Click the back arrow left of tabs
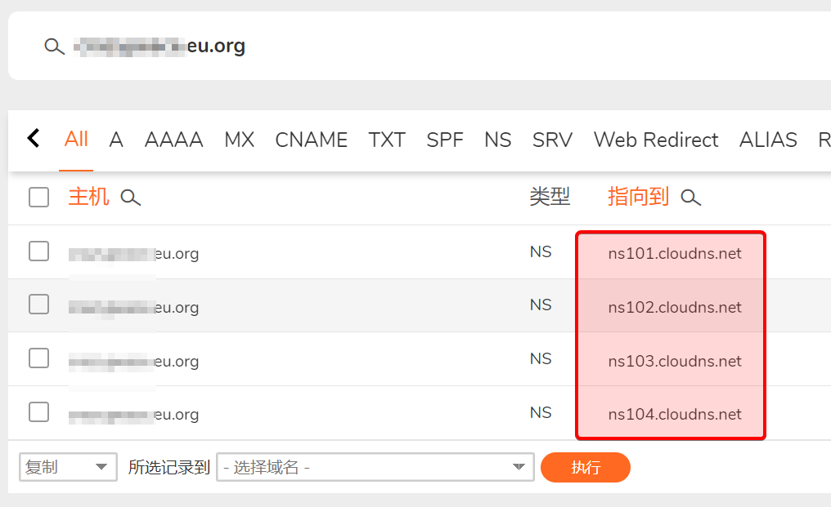This screenshot has width=831, height=507. point(34,138)
